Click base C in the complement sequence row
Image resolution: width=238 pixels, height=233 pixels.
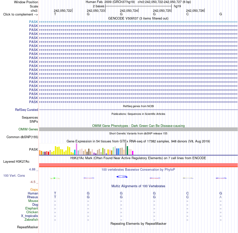187,14
